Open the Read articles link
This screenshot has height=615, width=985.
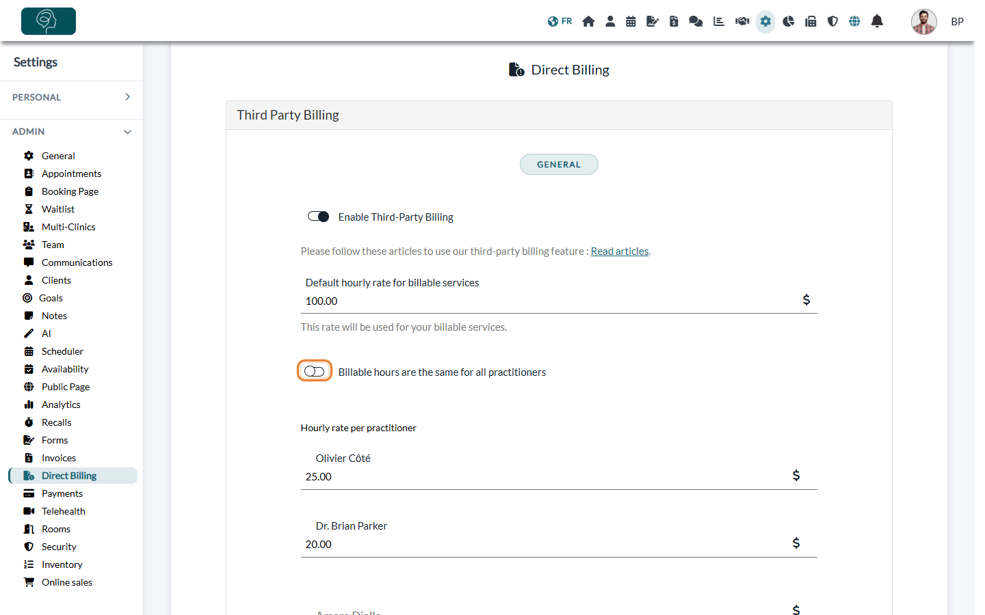coord(620,251)
